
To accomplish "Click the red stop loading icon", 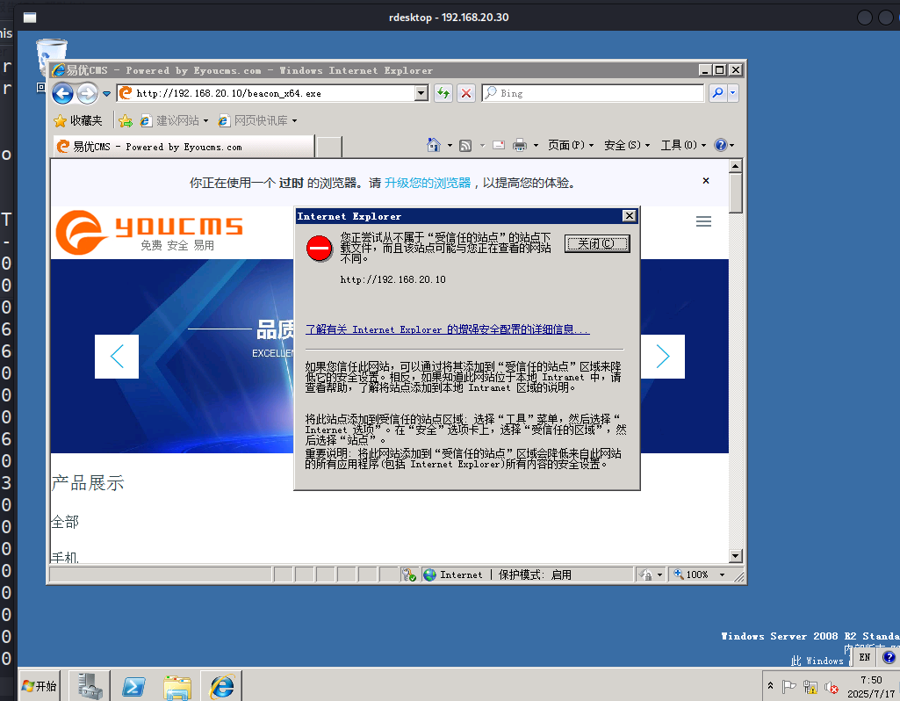I will (x=466, y=93).
